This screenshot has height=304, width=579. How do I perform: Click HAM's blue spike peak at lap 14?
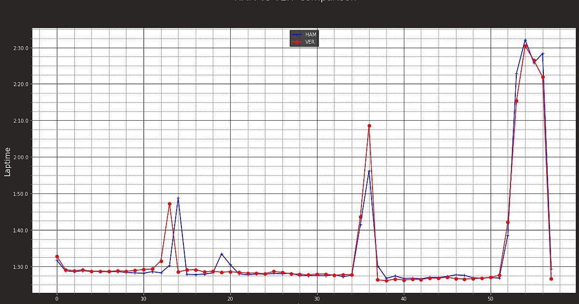[178, 198]
